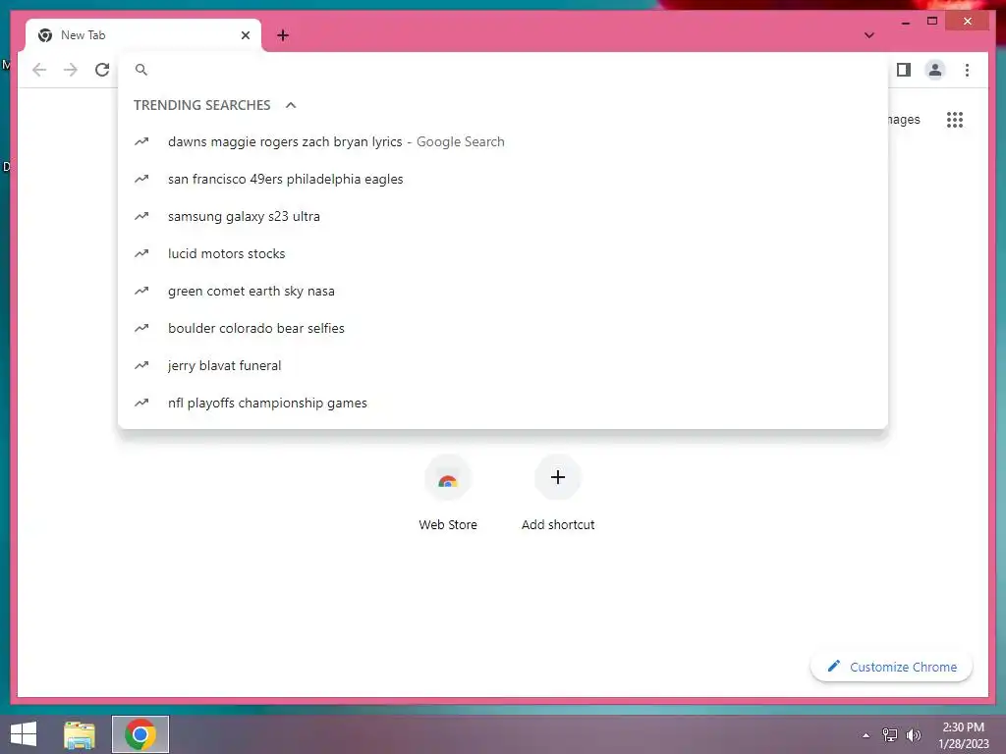The height and width of the screenshot is (754, 1006).
Task: Select san francisco 49ers philadelphia eagles suggestion
Action: pyautogui.click(x=503, y=179)
